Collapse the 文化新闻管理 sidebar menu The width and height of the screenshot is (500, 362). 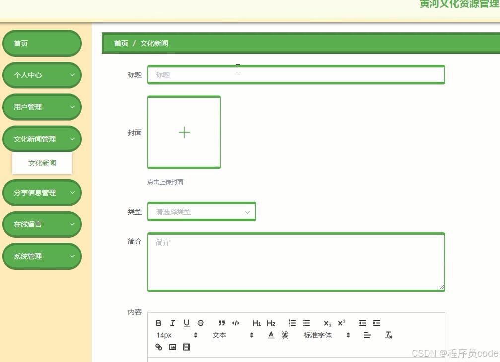42,139
